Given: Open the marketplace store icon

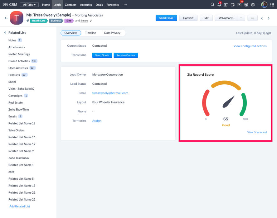Looking at the screenshot, I should click(x=246, y=5).
